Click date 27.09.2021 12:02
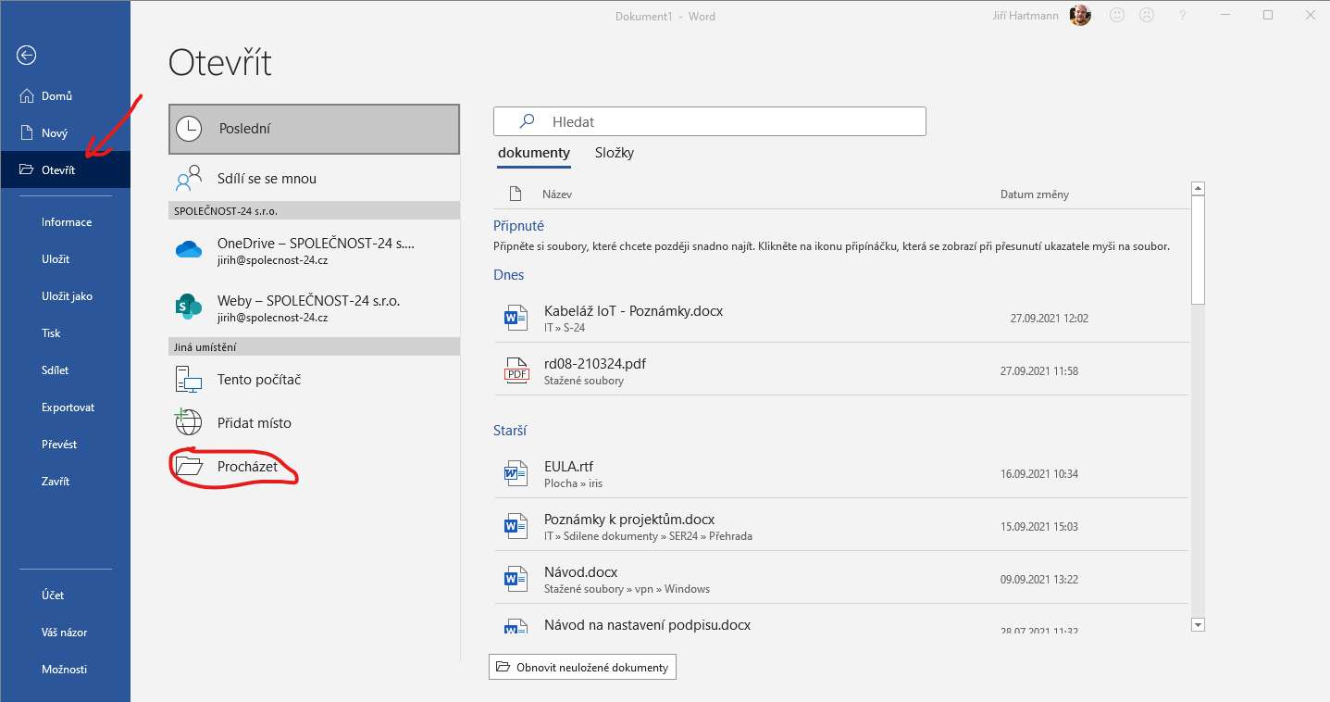The width and height of the screenshot is (1330, 702). pos(1050,319)
